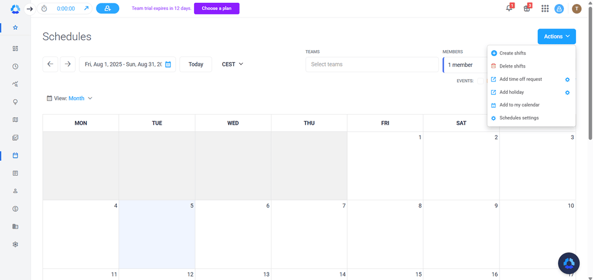Click the August 8 calendar cell
Screen dimensions: 593x280
[385, 235]
